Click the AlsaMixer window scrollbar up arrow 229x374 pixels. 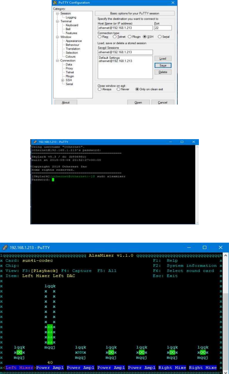click(x=226, y=255)
